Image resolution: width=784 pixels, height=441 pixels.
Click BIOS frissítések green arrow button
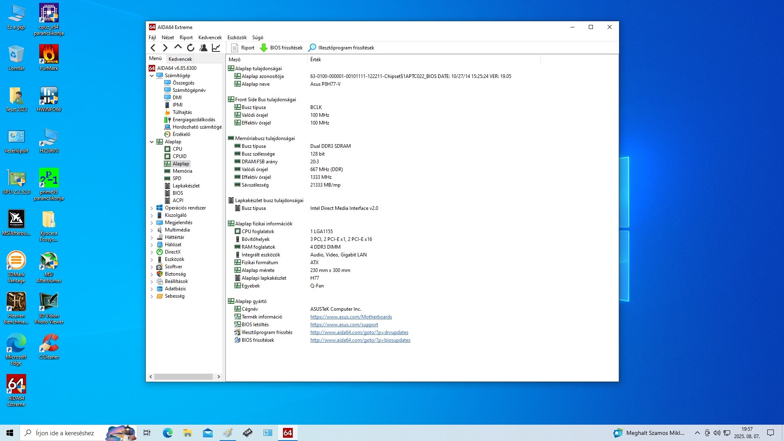[281, 48]
